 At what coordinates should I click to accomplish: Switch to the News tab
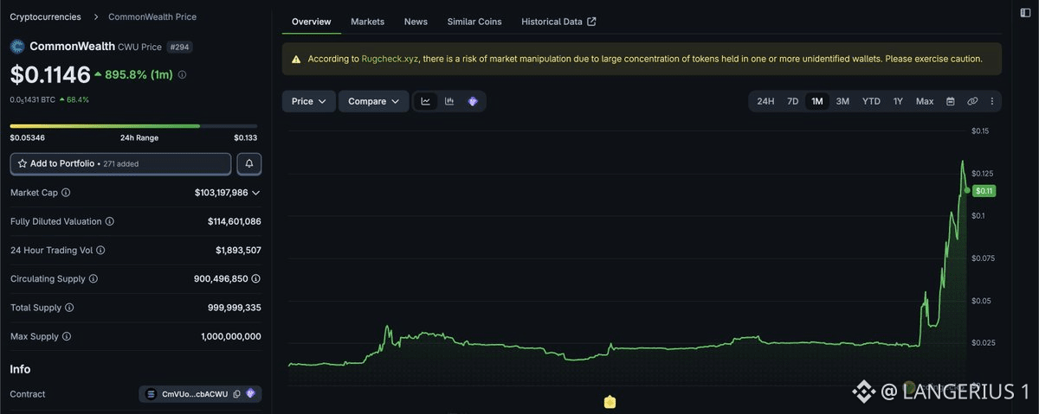(x=416, y=22)
